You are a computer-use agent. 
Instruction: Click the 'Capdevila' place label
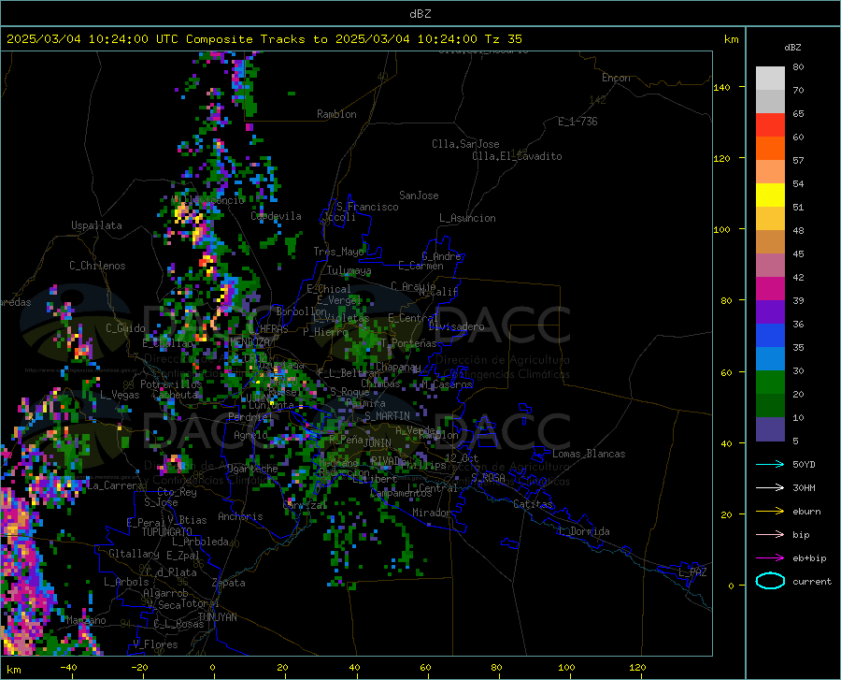(276, 216)
